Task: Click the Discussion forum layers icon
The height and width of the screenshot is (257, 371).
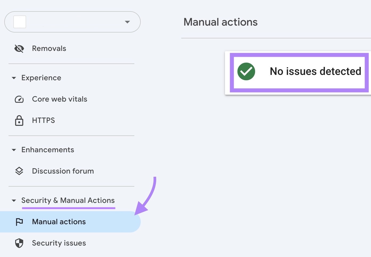Action: (x=19, y=171)
